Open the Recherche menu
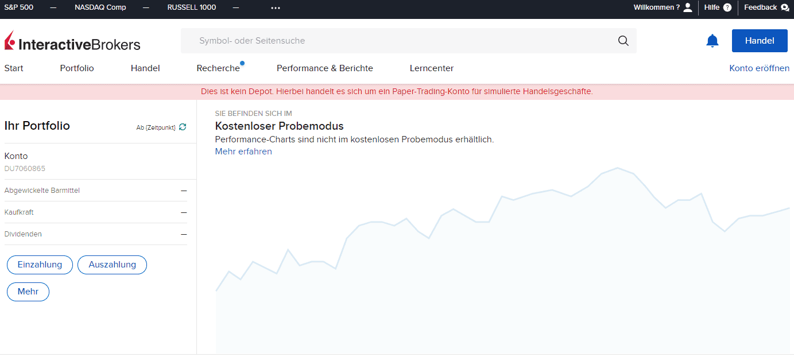Image resolution: width=794 pixels, height=357 pixels. pyautogui.click(x=218, y=68)
